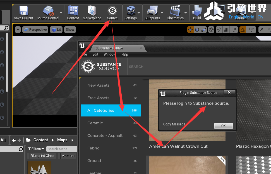Expand the Blueprints dropdown arrow

tap(162, 13)
